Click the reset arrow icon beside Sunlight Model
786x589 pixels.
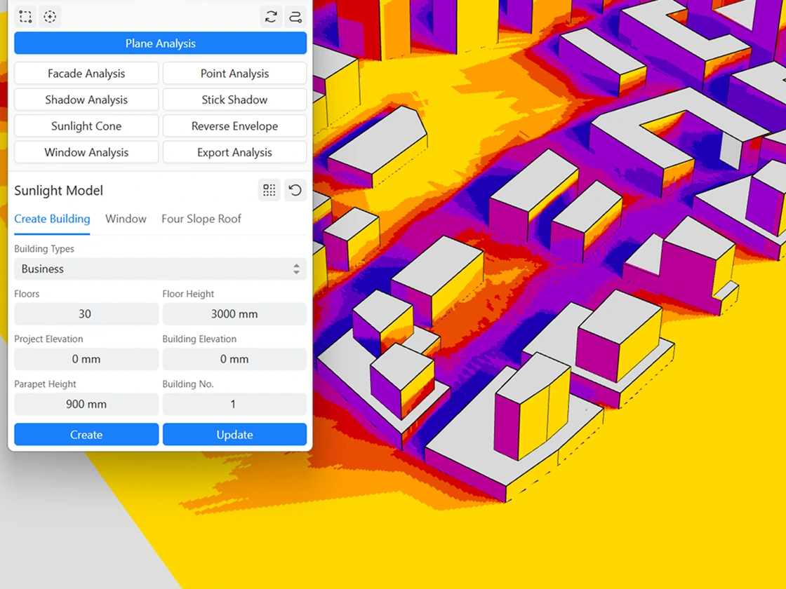tap(295, 190)
